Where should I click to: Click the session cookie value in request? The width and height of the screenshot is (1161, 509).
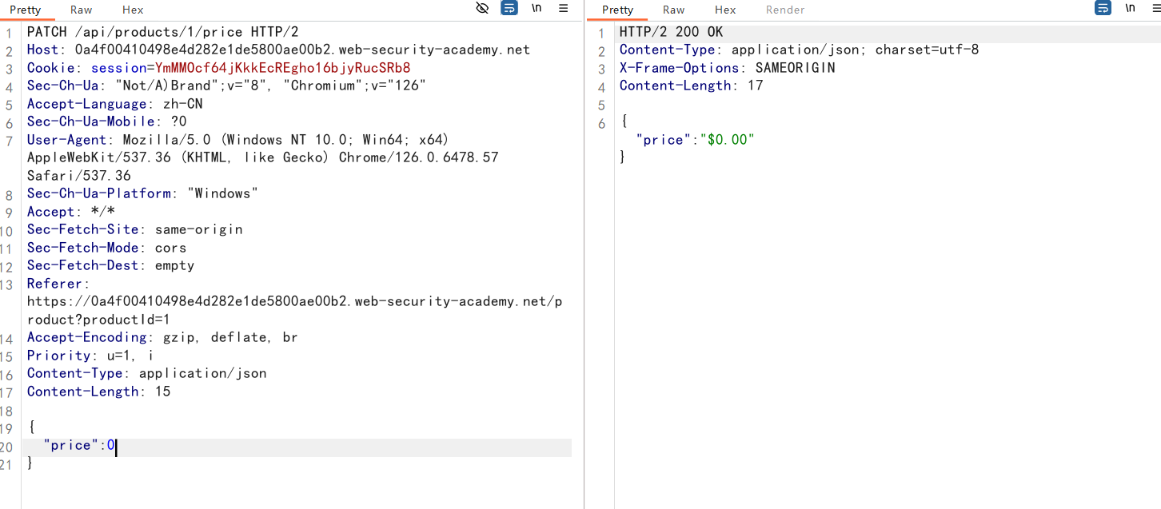(282, 68)
